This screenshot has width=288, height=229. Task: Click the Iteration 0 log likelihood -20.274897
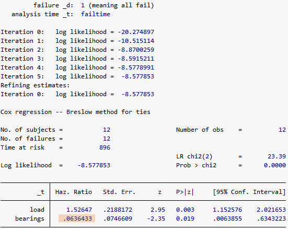pyautogui.click(x=136, y=32)
